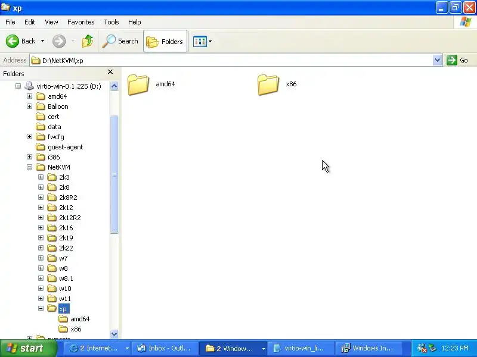Open the Windows Explorer taskbar group
The image size is (477, 357).
point(233,348)
